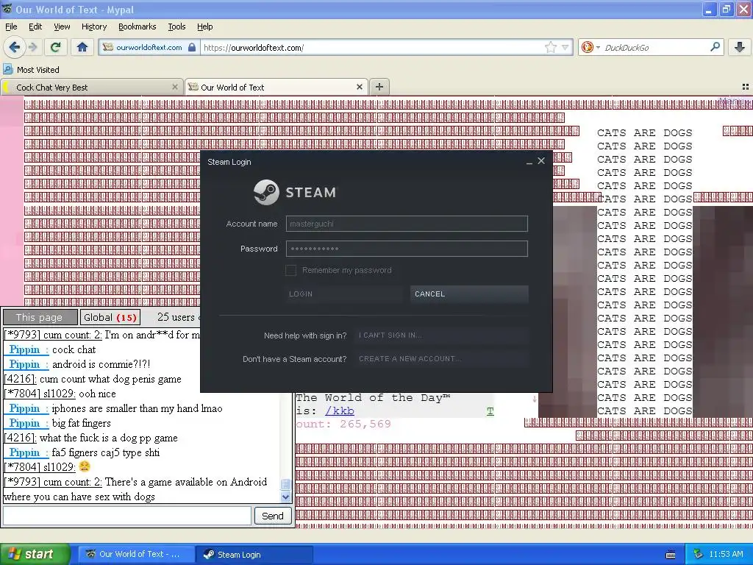This screenshot has width=753, height=565.
Task: Reload the page with the refresh icon
Action: [x=56, y=47]
